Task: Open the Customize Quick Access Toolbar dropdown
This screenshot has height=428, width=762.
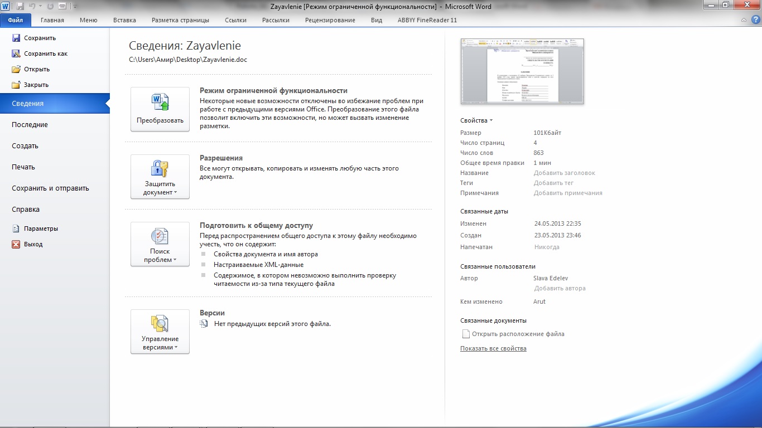Action: point(75,7)
